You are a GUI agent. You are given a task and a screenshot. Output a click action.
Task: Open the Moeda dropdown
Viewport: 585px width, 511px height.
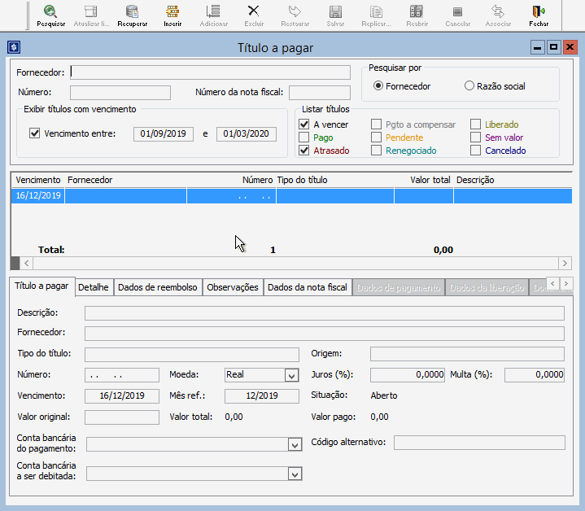292,375
